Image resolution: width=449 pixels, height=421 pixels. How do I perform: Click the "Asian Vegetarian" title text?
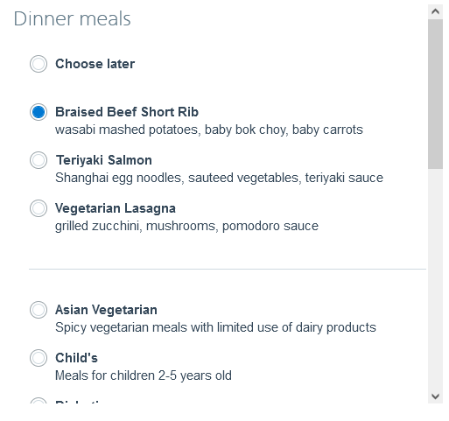[106, 310]
